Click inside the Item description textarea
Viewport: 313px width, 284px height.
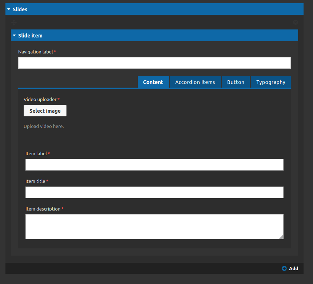(154, 227)
